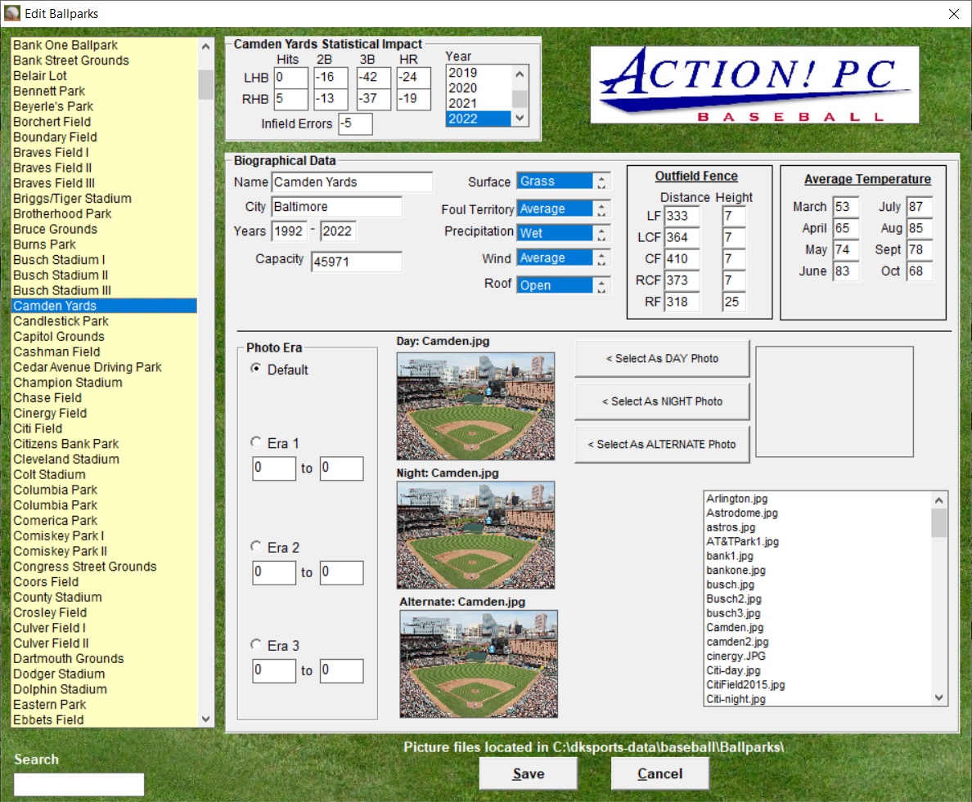Image resolution: width=972 pixels, height=802 pixels.
Task: Click Select As NIGHT Photo button
Action: pos(662,401)
